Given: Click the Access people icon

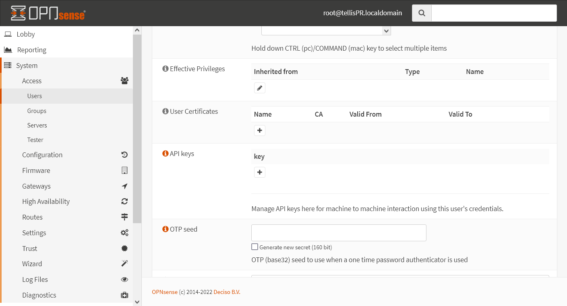Looking at the screenshot, I should tap(124, 80).
